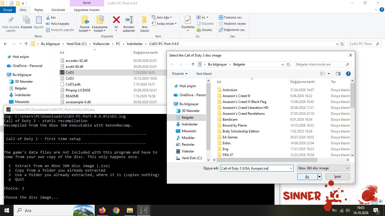Click Geçmiş history icon in ribbon
This screenshot has height=216, width=385.
click(199, 30)
